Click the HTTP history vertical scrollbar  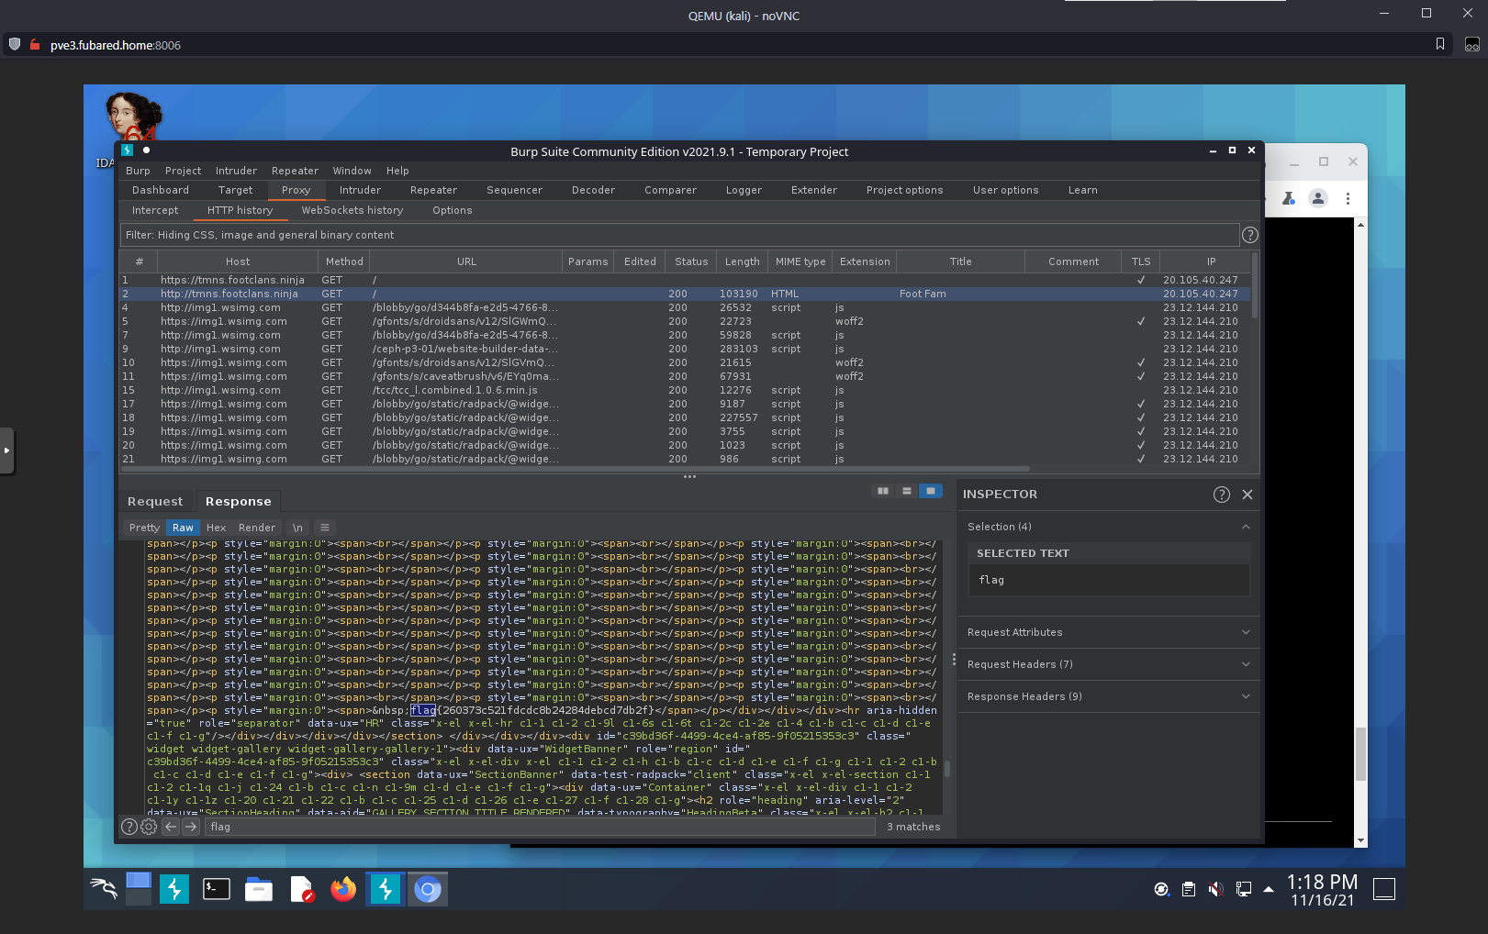tap(1255, 286)
